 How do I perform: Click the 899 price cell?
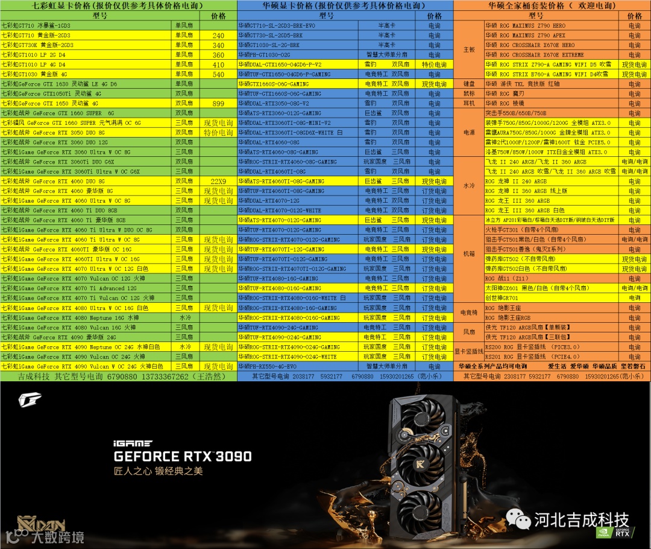point(218,104)
